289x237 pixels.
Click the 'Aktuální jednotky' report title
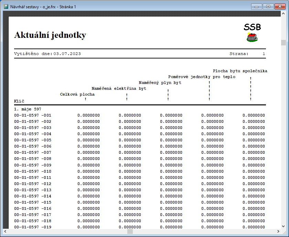(x=50, y=35)
